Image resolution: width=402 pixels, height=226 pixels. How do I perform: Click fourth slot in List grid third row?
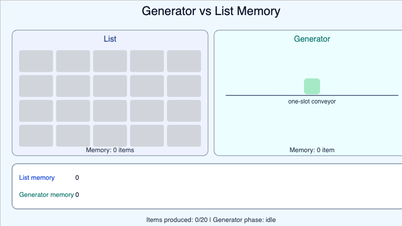pyautogui.click(x=147, y=110)
